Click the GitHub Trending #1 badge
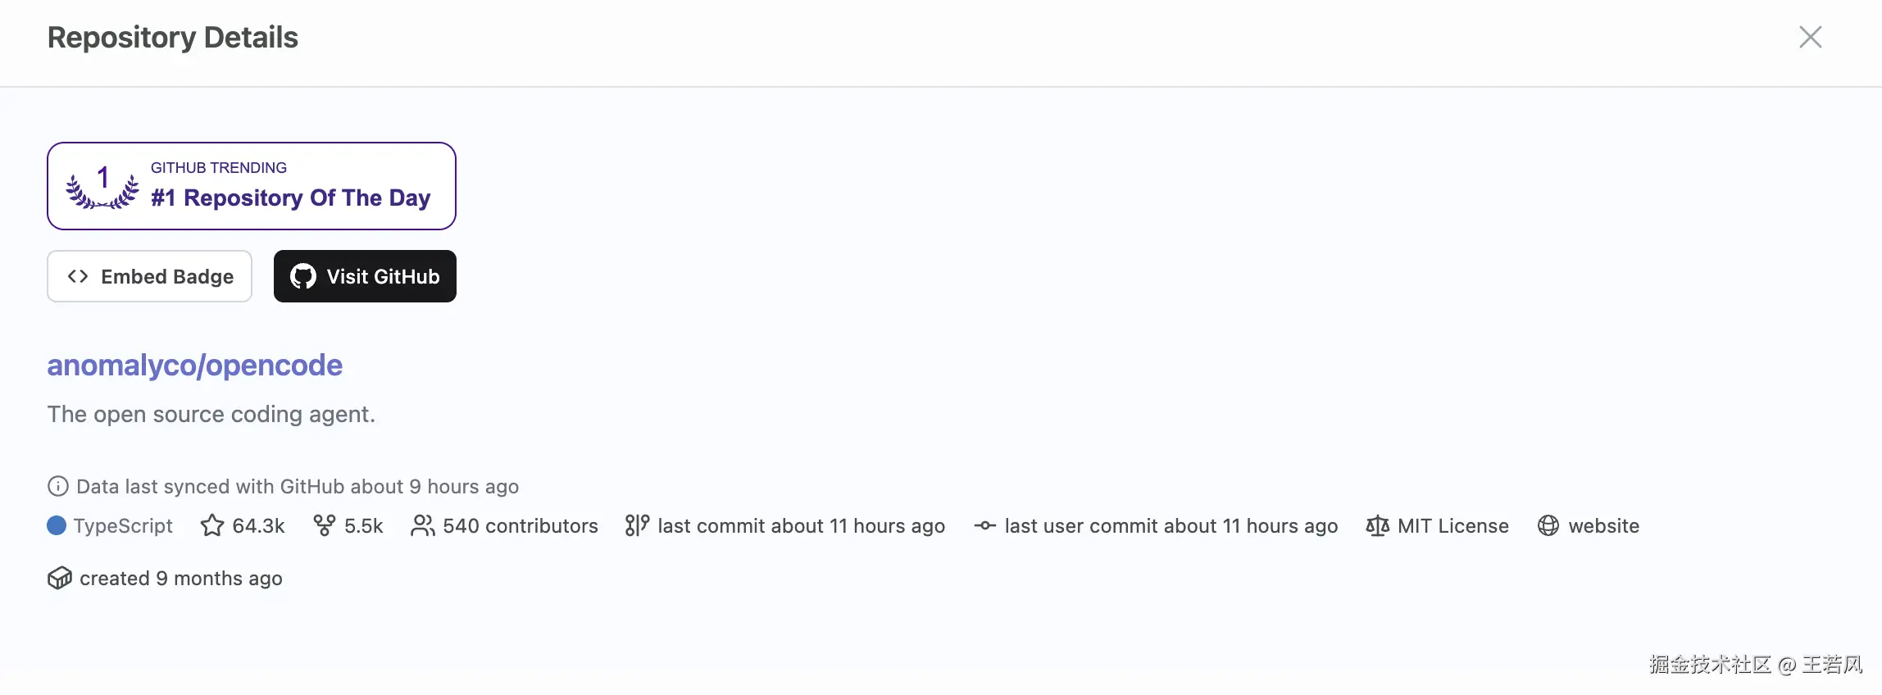The height and width of the screenshot is (695, 1882). point(252,186)
